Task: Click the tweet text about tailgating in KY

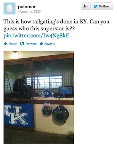Action: [x=56, y=25]
